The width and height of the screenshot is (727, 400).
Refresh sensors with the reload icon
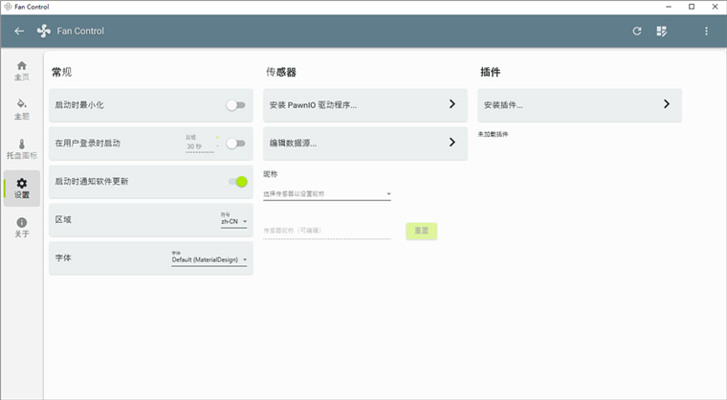(x=637, y=31)
